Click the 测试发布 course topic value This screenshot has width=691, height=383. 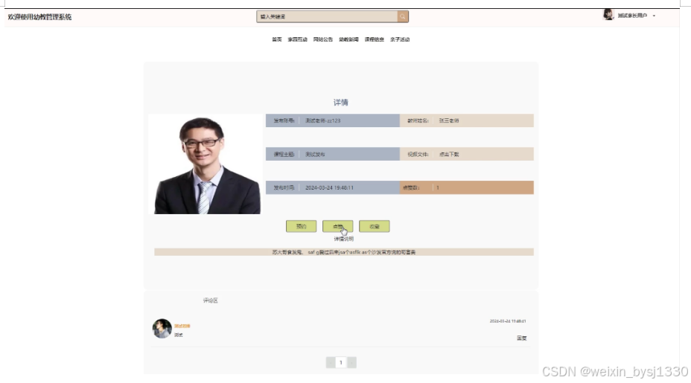pos(315,155)
